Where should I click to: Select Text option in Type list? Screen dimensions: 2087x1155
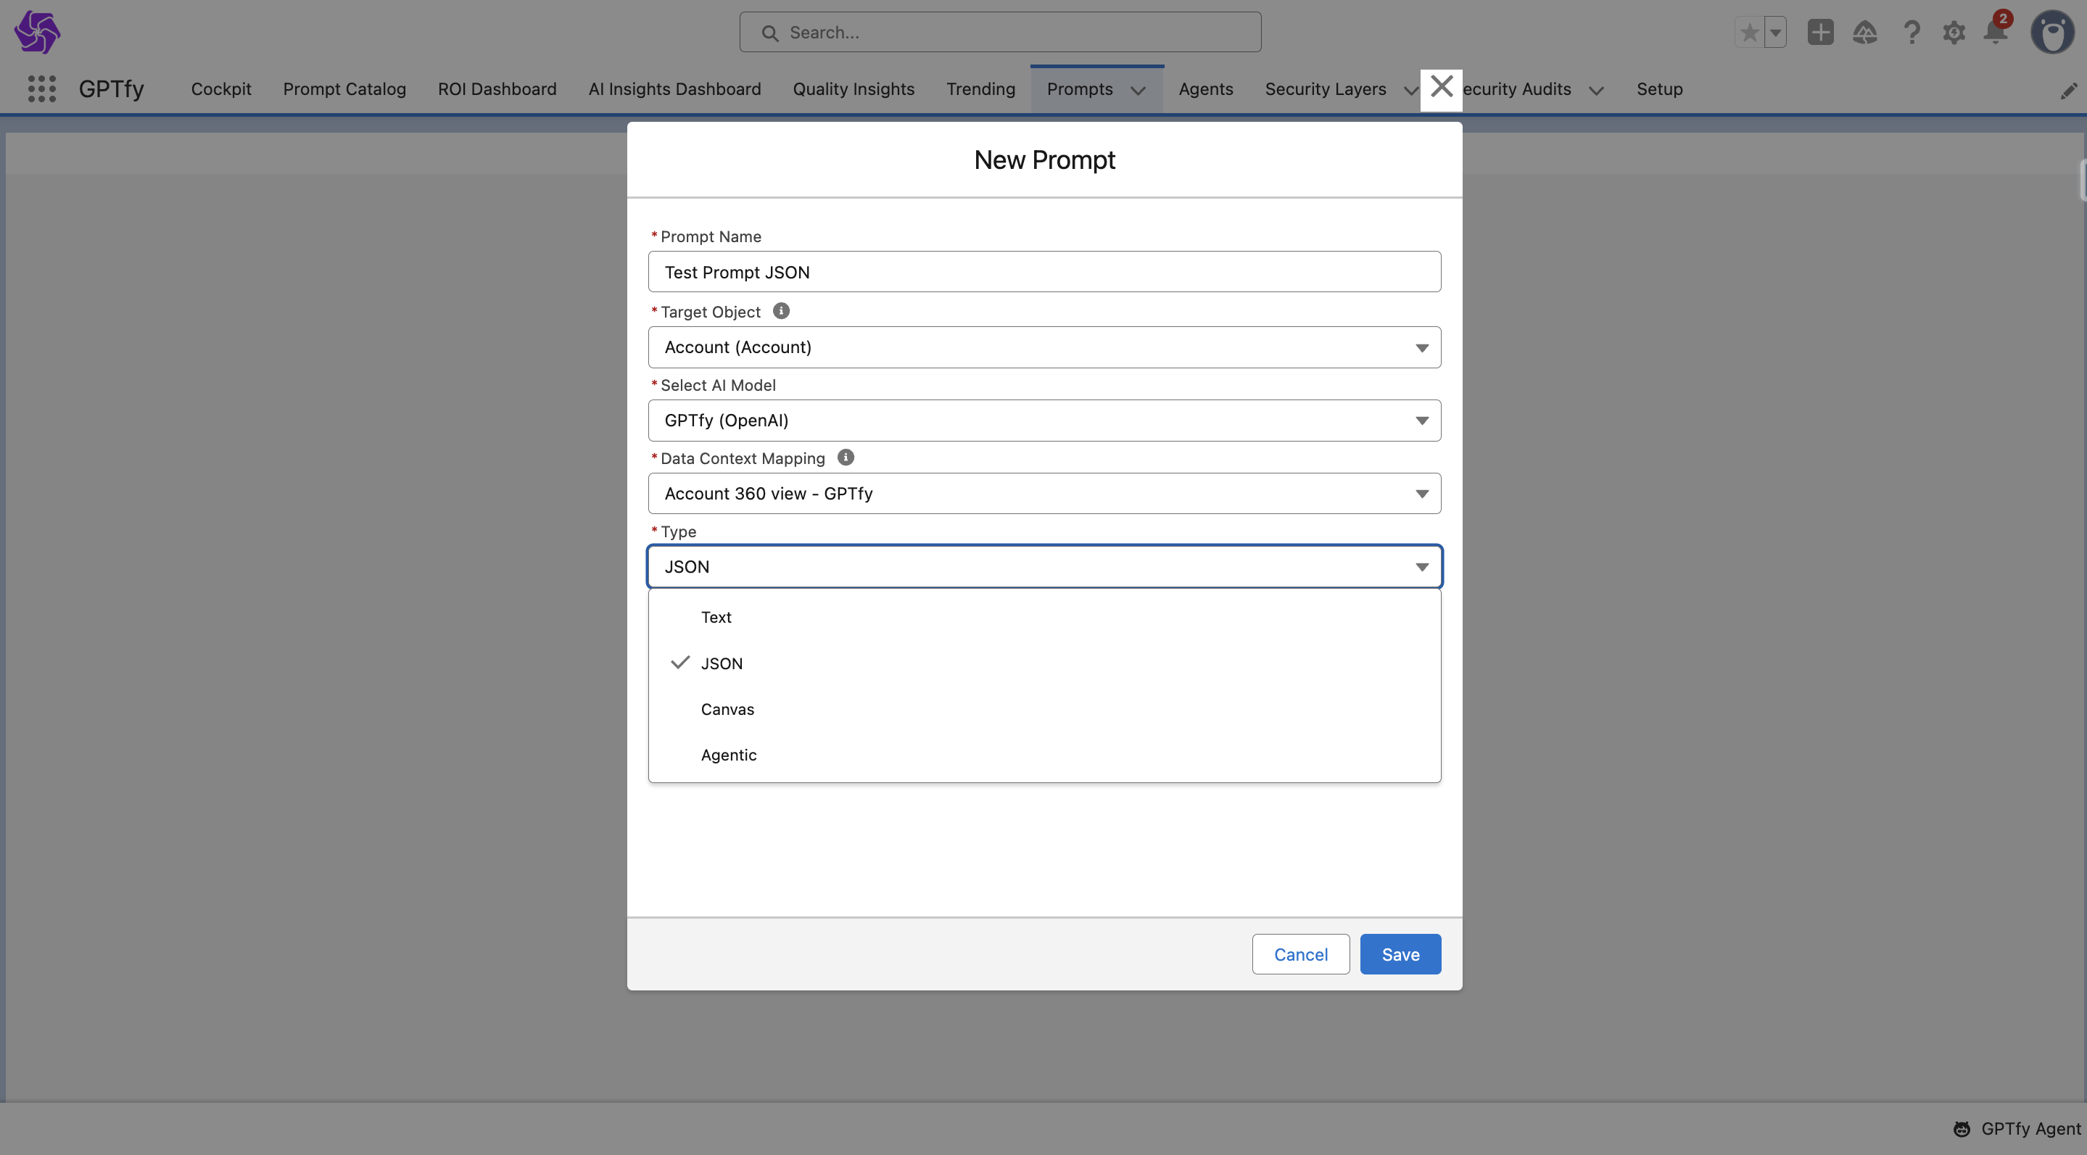click(x=716, y=617)
